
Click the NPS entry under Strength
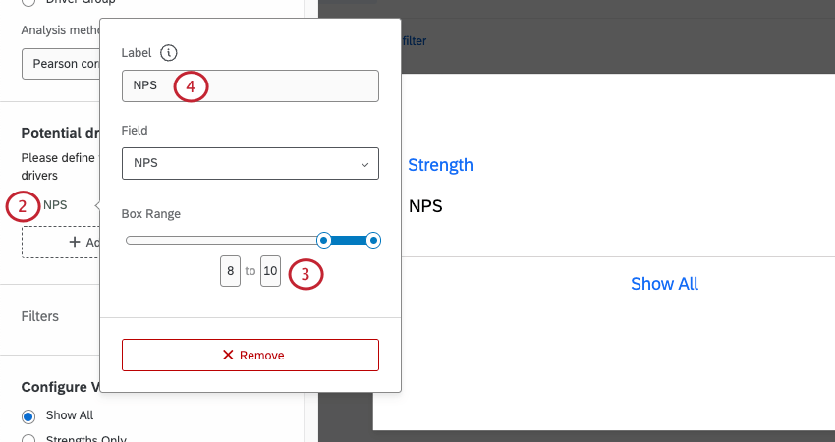coord(425,207)
